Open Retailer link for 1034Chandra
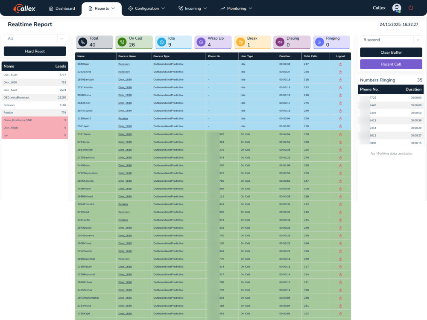Viewport: 427px width, 320px height. click(x=123, y=204)
